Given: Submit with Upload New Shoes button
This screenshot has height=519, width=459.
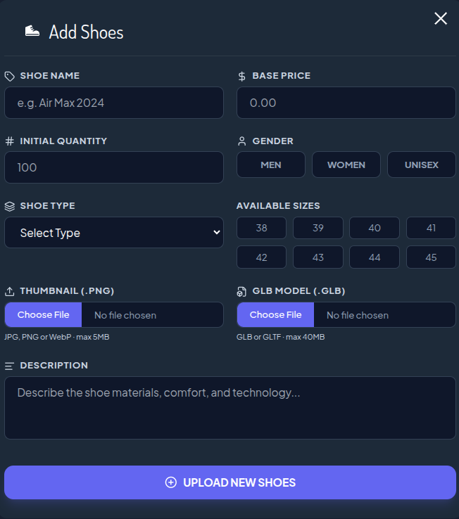Looking at the screenshot, I should [x=230, y=482].
